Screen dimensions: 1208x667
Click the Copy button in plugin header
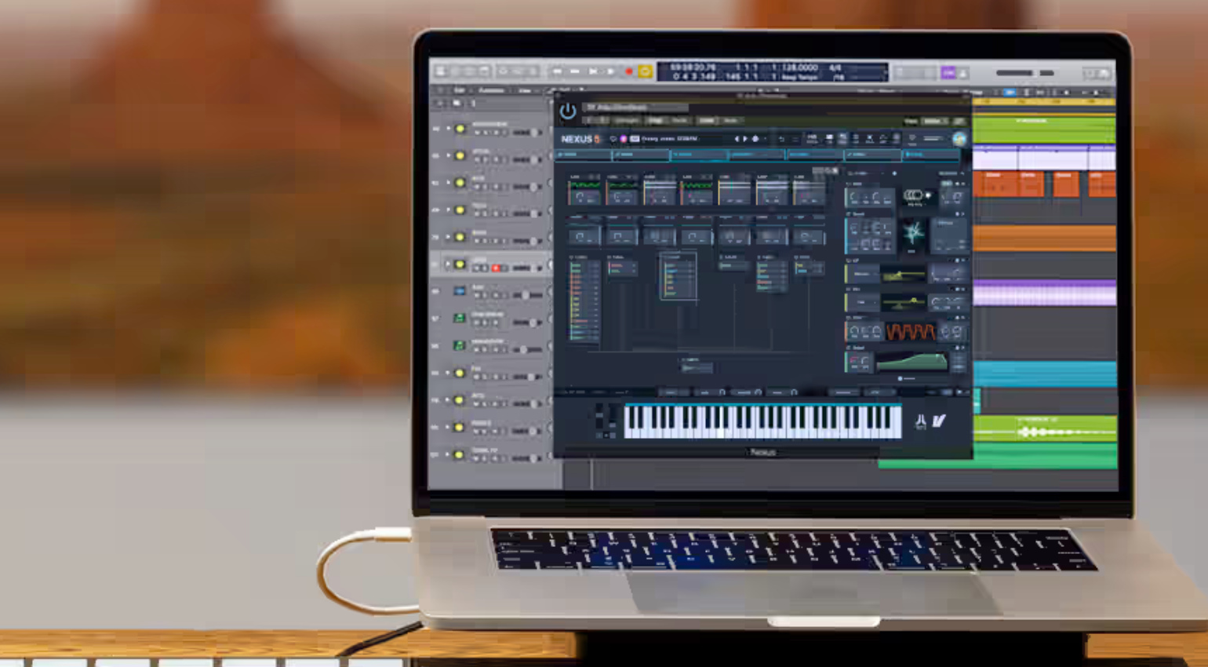656,121
